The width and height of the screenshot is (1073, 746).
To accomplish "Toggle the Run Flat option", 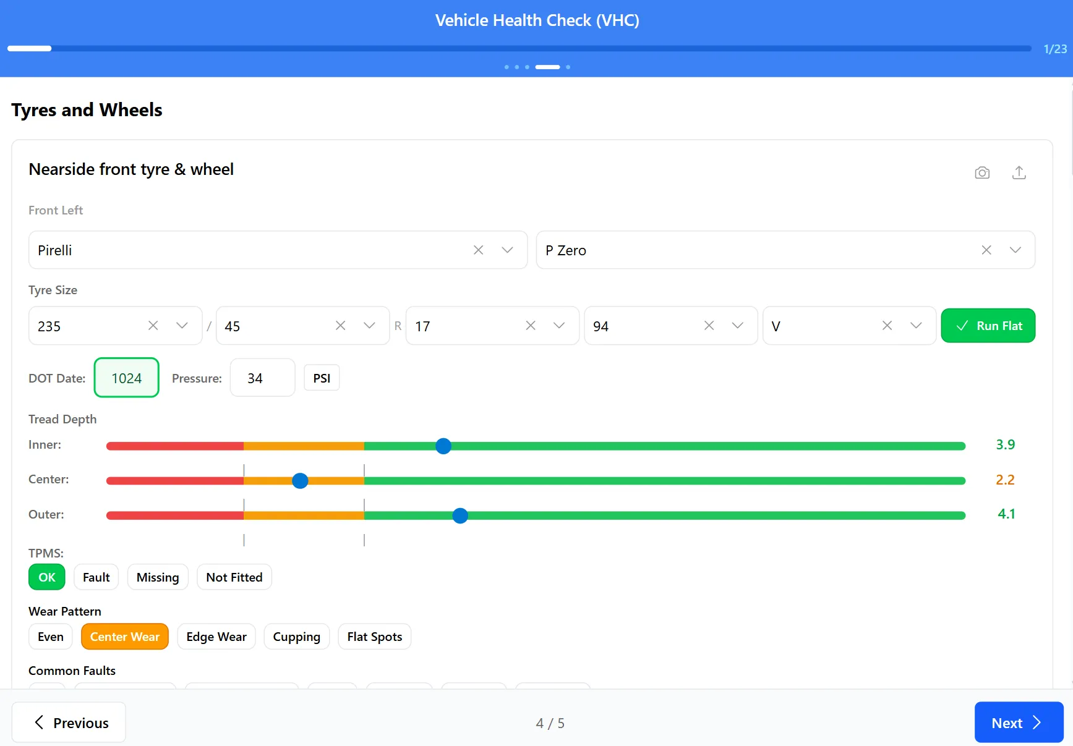I will pos(988,326).
